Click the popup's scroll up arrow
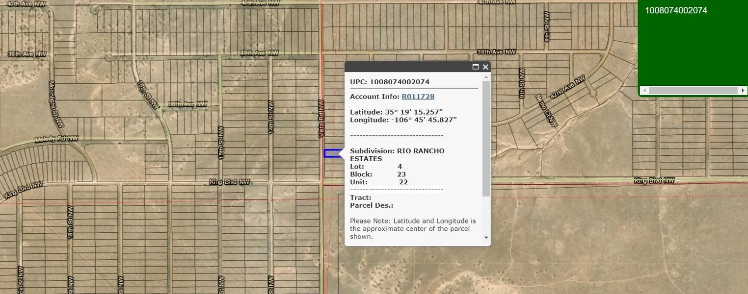The height and width of the screenshot is (294, 748). pyautogui.click(x=486, y=77)
